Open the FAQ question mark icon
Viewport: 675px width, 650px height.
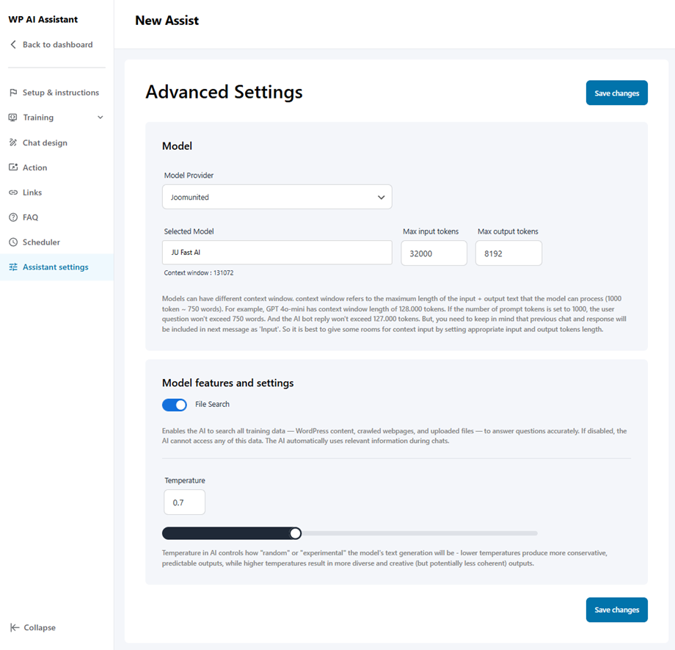click(12, 217)
